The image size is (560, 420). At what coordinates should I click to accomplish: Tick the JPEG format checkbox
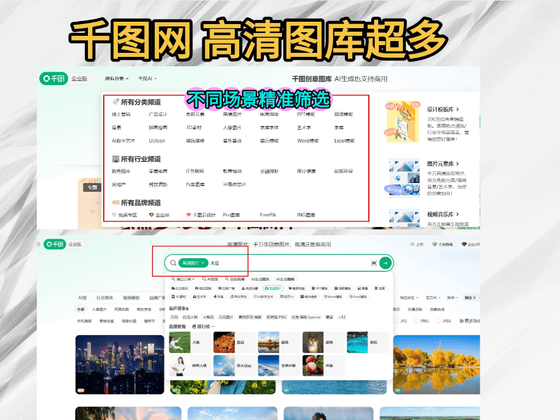[x=439, y=321]
